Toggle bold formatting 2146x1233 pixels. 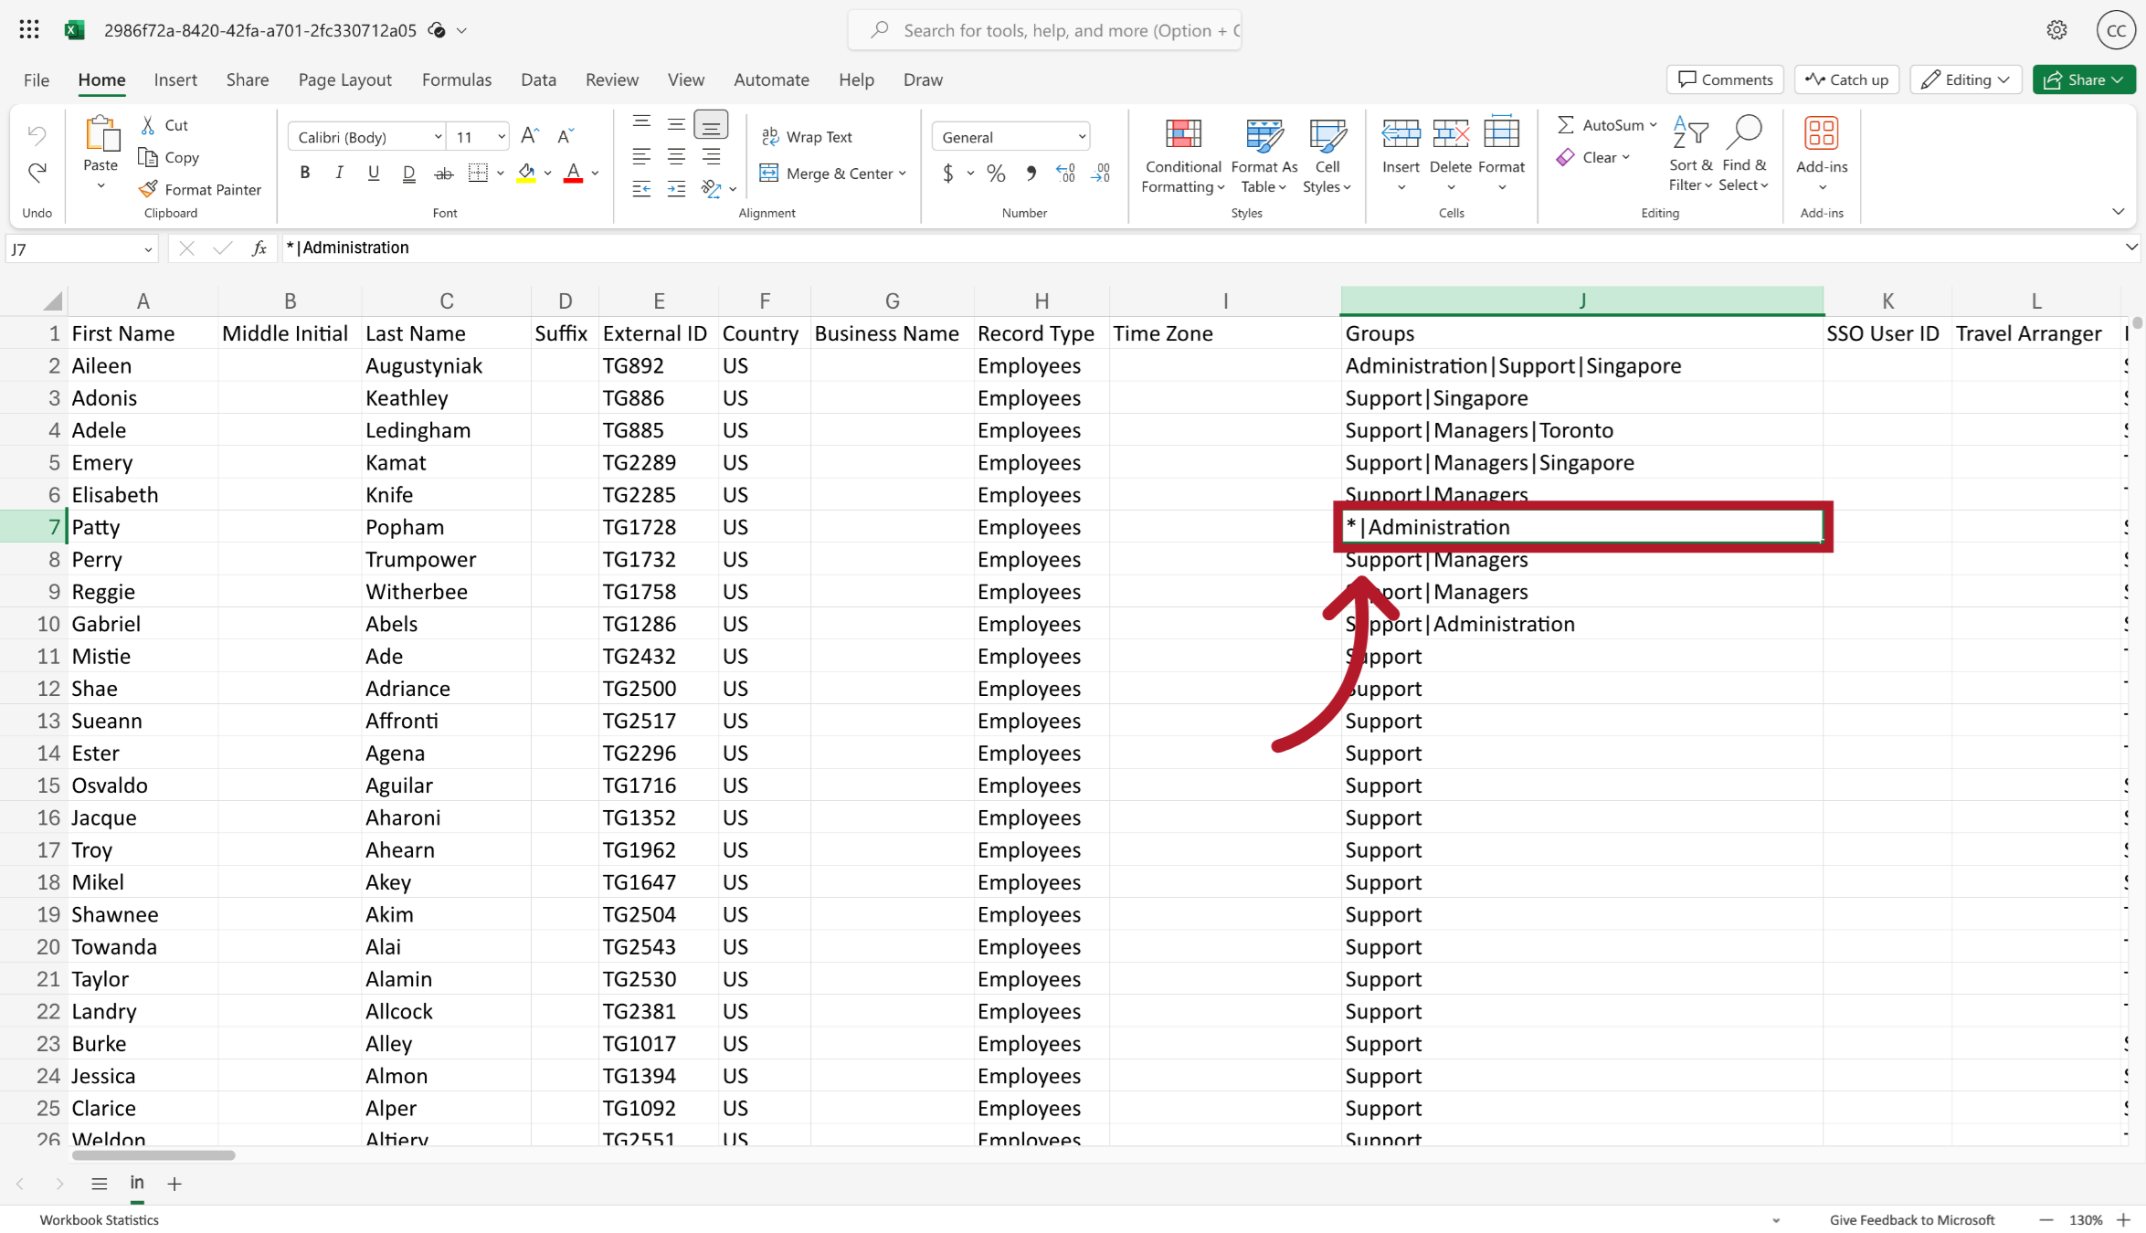(304, 172)
